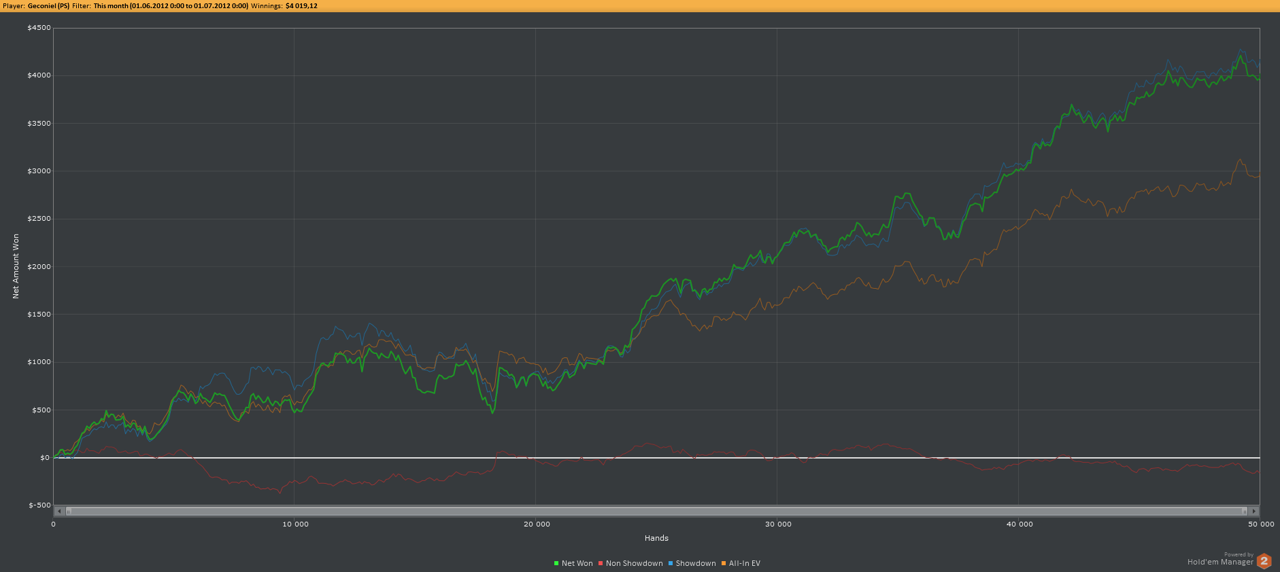This screenshot has width=1280, height=572.
Task: Click the Hold'em Manager 2 logo icon
Action: tap(1264, 560)
